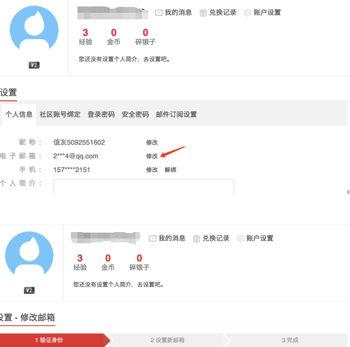Click the gift icon beside 兑换记录 in top profile
The height and width of the screenshot is (347, 350).
pos(203,13)
